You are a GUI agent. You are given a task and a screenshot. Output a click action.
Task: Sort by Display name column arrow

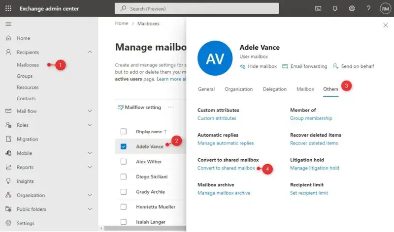tap(165, 132)
